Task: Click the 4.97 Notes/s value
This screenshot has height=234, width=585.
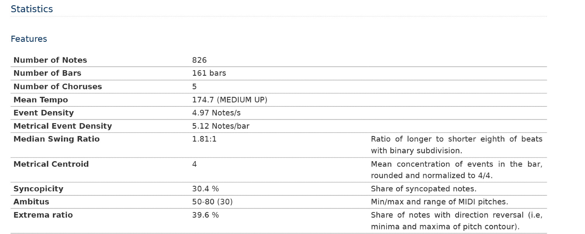Action: coord(216,113)
